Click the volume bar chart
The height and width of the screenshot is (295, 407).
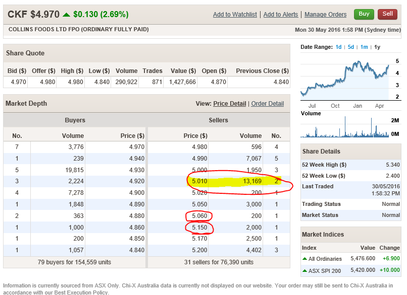[x=345, y=127]
